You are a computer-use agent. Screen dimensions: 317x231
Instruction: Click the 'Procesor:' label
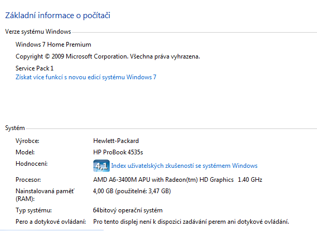pyautogui.click(x=29, y=180)
